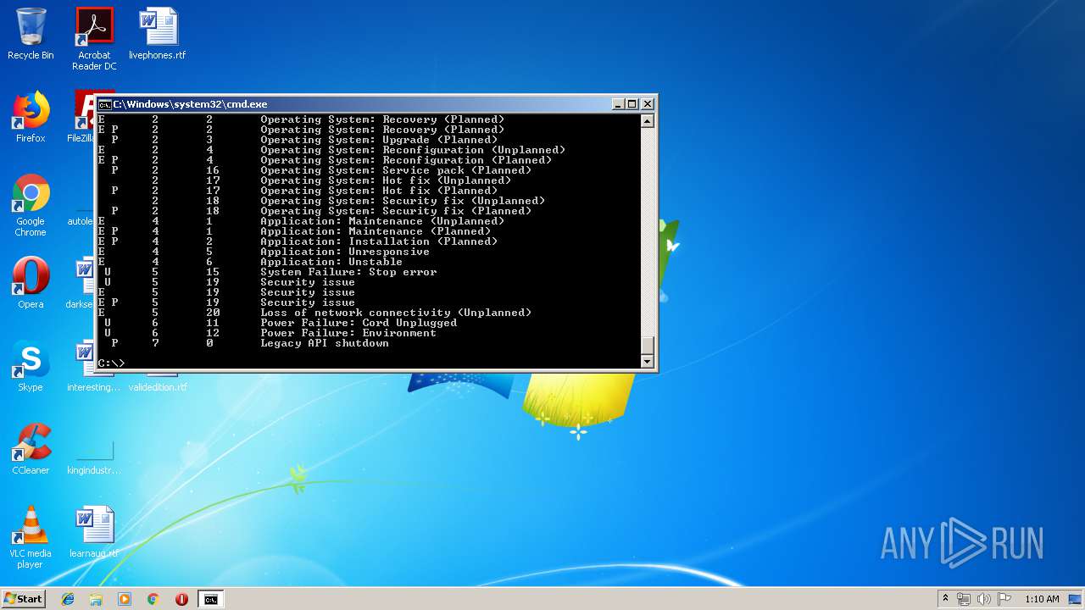Click 'Application: Unstable' text

(331, 262)
